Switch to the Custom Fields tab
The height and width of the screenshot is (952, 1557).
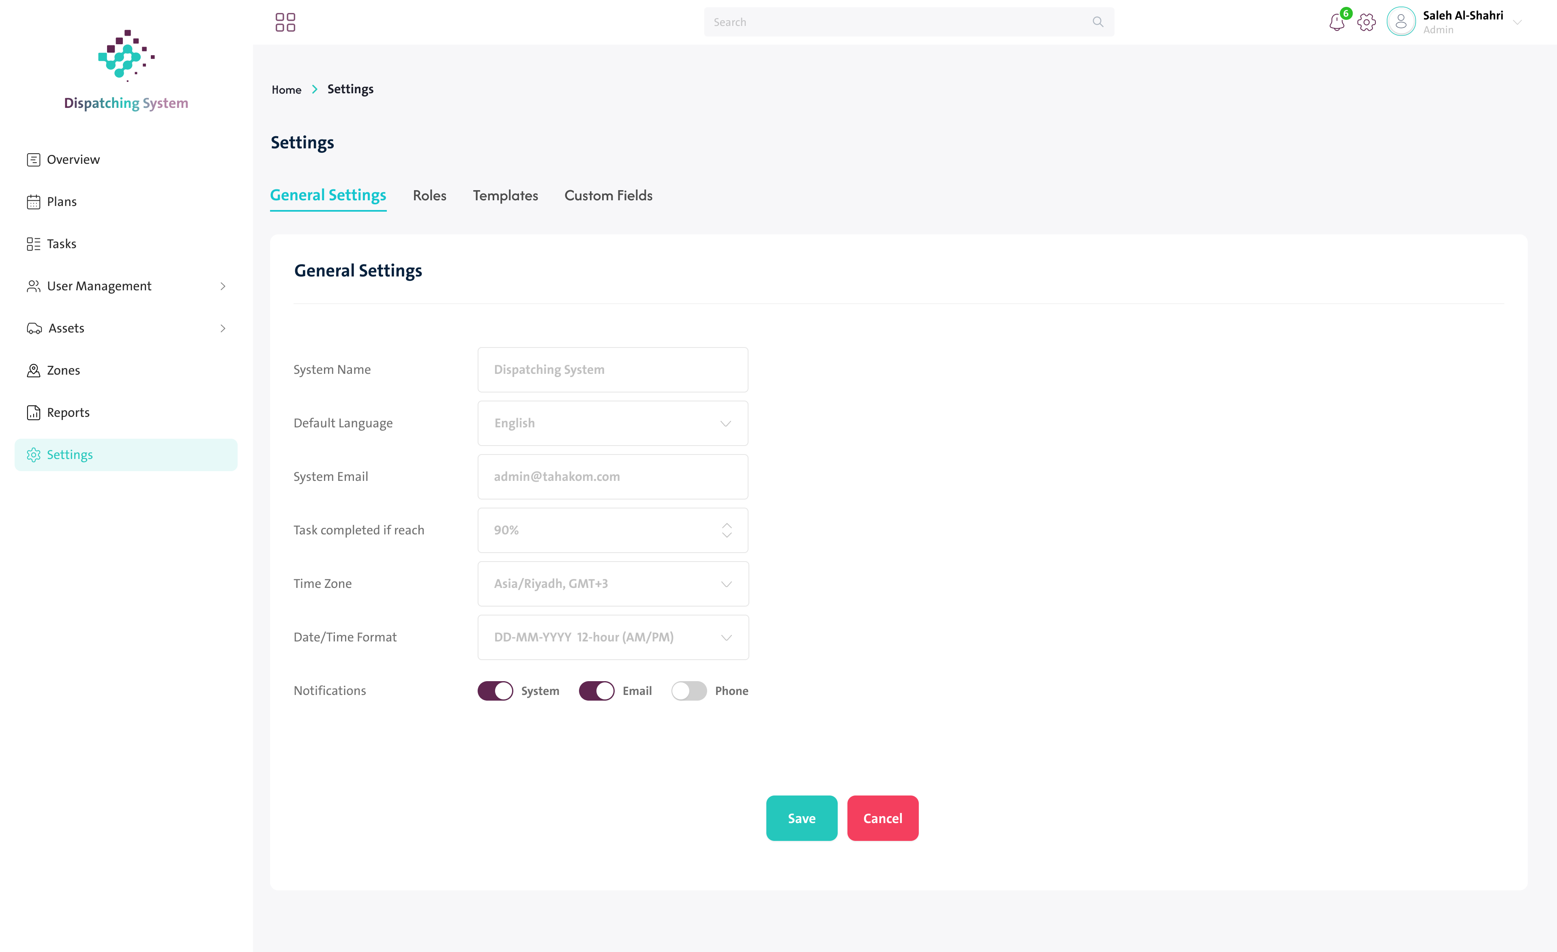point(609,196)
